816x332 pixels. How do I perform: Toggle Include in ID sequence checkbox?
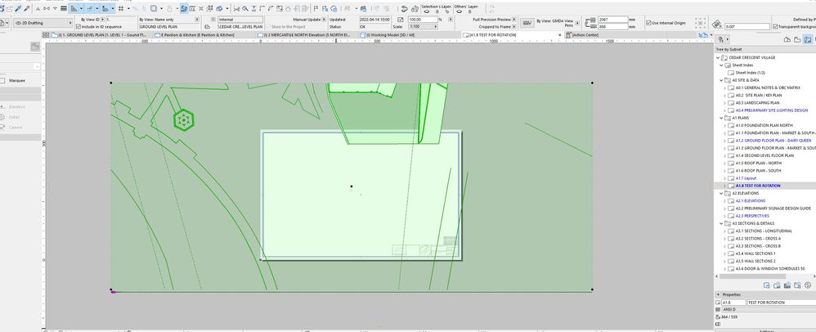pos(78,26)
